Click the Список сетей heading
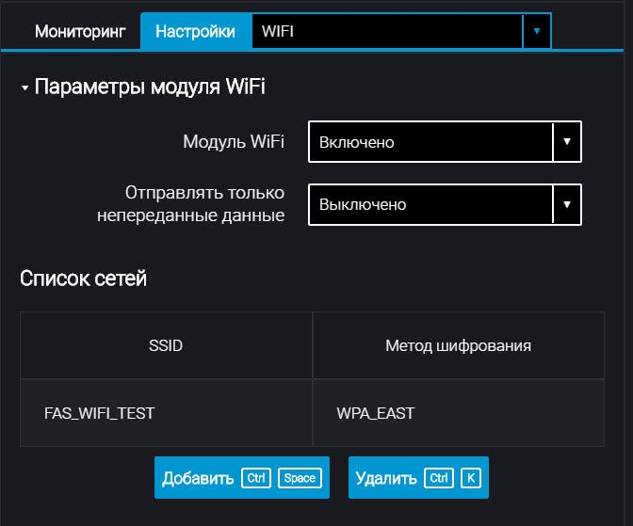Viewport: 633px width, 526px height. [84, 279]
